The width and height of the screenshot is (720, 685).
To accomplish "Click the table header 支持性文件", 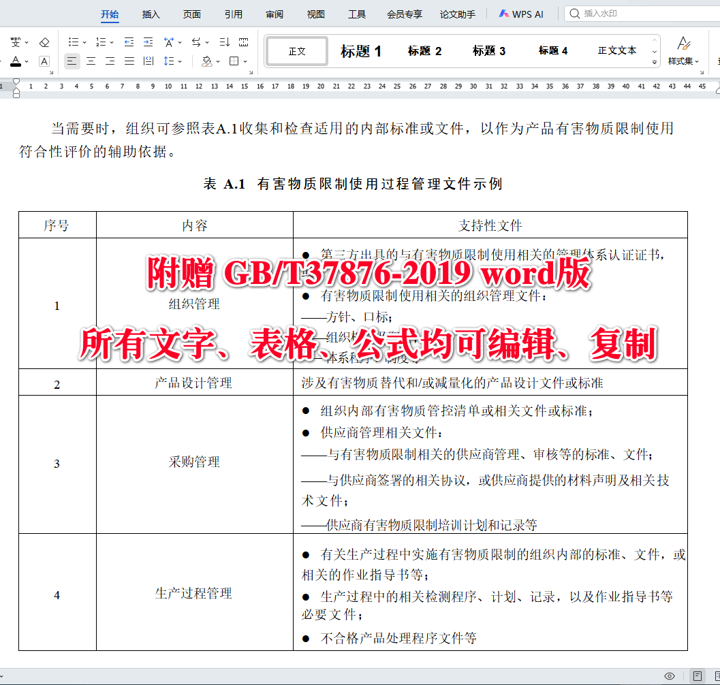I will (490, 225).
